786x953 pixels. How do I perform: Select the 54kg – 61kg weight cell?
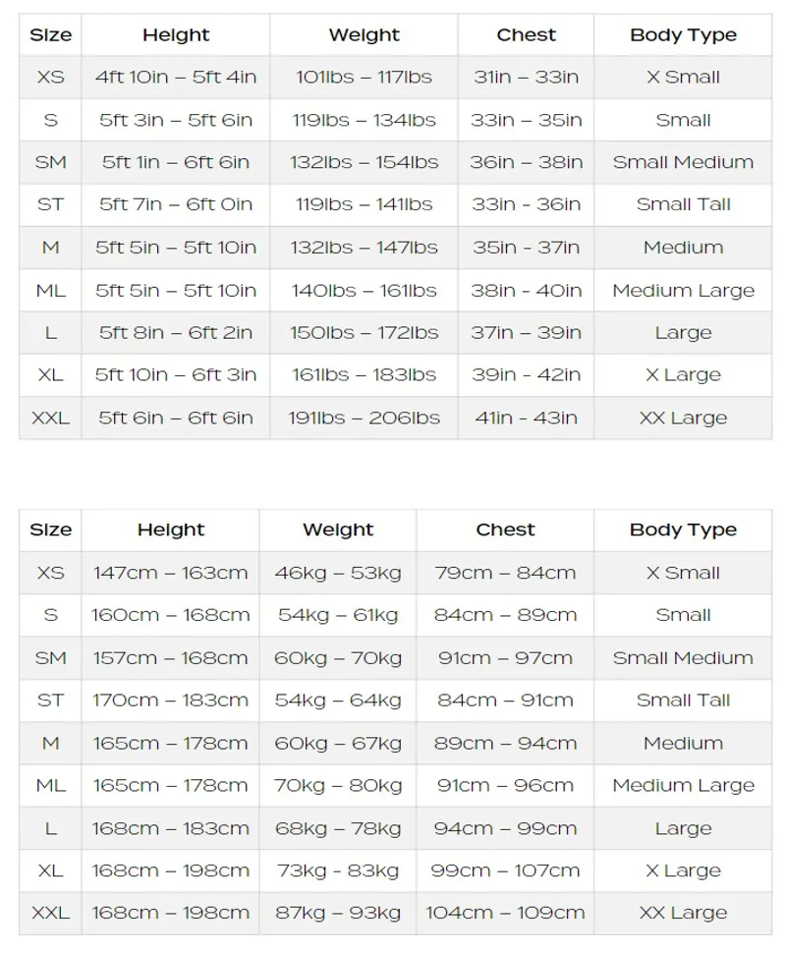pos(338,615)
